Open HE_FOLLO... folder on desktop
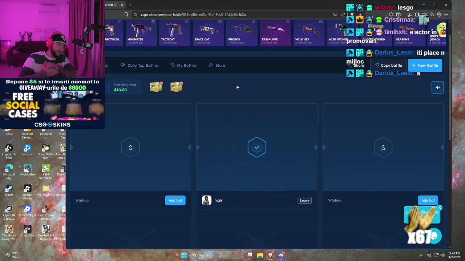Viewport: 465px width, 261px height. point(46,191)
